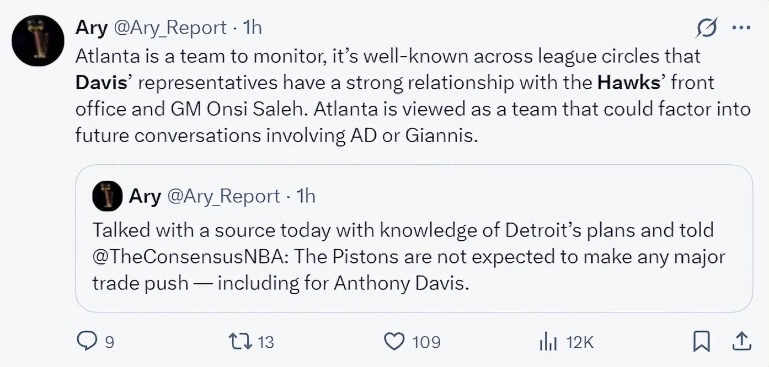Bookmark this tweet
The height and width of the screenshot is (367, 769).
[701, 342]
